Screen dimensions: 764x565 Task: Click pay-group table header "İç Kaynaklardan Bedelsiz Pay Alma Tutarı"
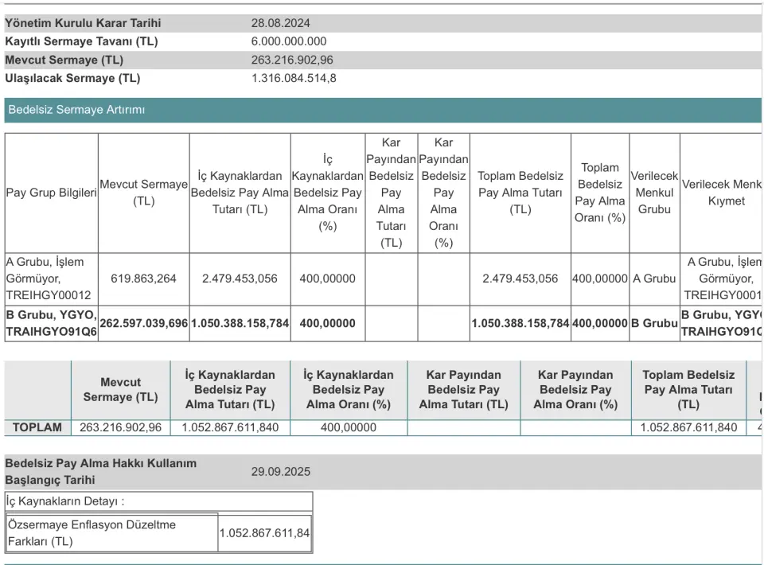tap(240, 193)
